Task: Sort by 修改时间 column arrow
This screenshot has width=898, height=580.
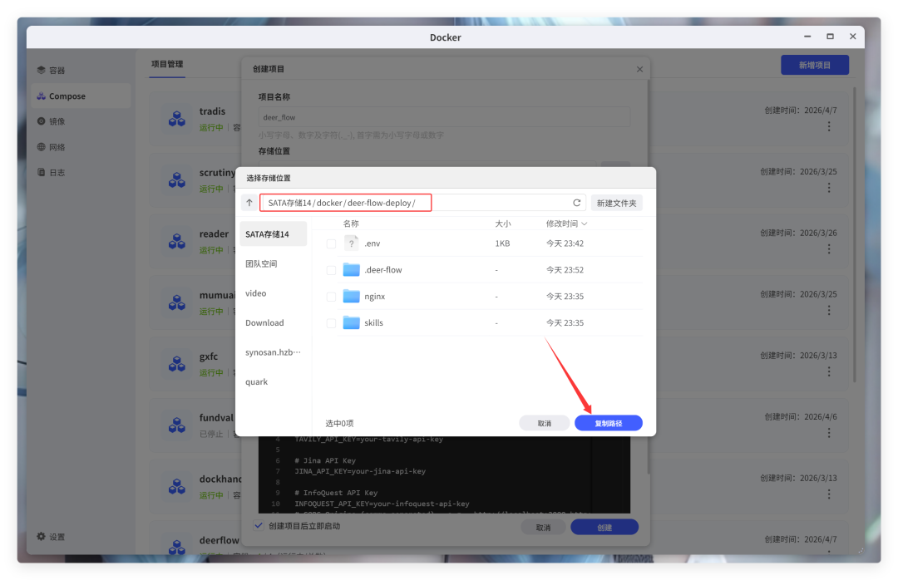Action: coord(585,224)
